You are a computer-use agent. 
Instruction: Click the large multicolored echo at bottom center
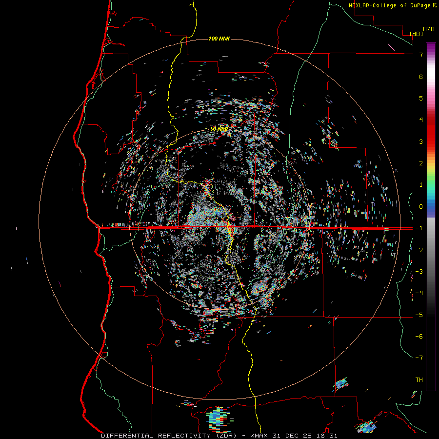219,419
